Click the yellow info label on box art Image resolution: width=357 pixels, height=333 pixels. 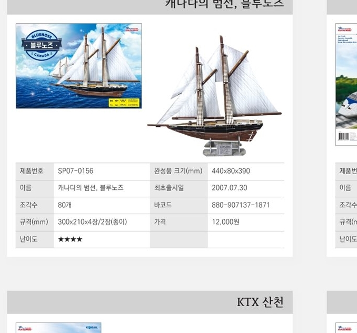click(x=124, y=103)
